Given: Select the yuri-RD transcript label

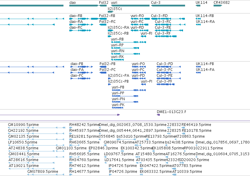Looking at the screenshot, I should click(x=137, y=28).
